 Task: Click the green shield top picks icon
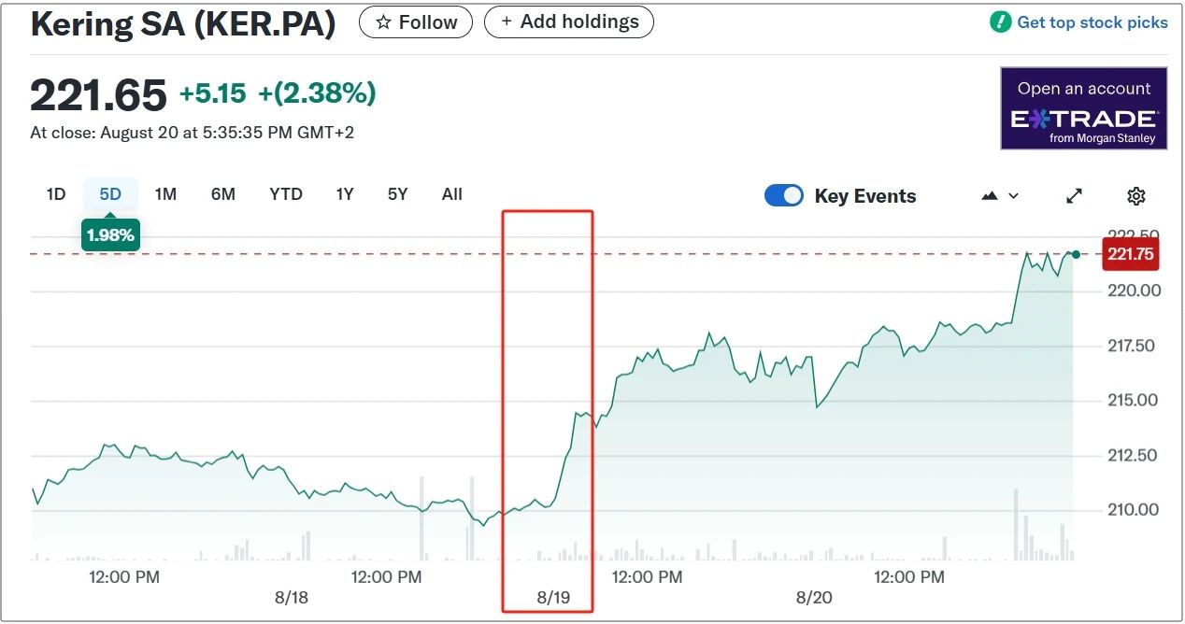pyautogui.click(x=1001, y=22)
